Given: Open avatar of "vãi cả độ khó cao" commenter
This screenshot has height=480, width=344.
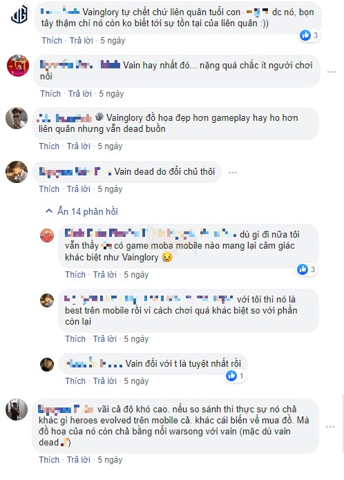Looking at the screenshot, I should click(x=17, y=410).
